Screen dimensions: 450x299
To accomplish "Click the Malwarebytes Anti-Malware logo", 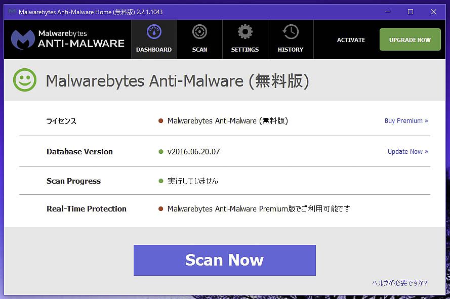I will click(68, 39).
